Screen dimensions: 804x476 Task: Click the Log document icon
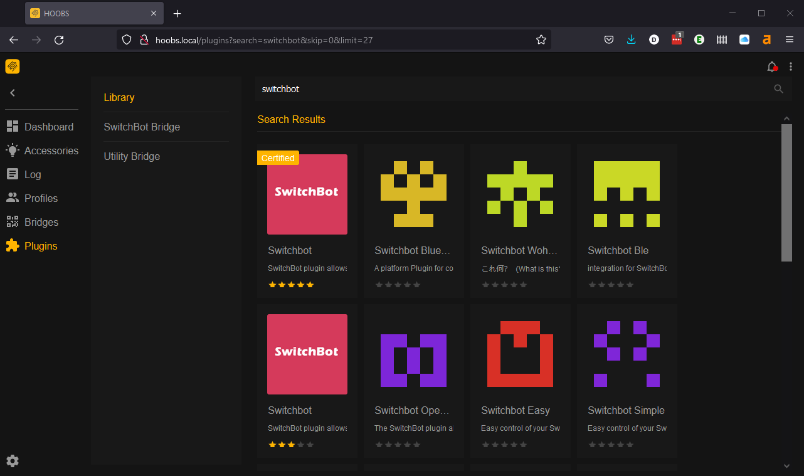pos(13,174)
